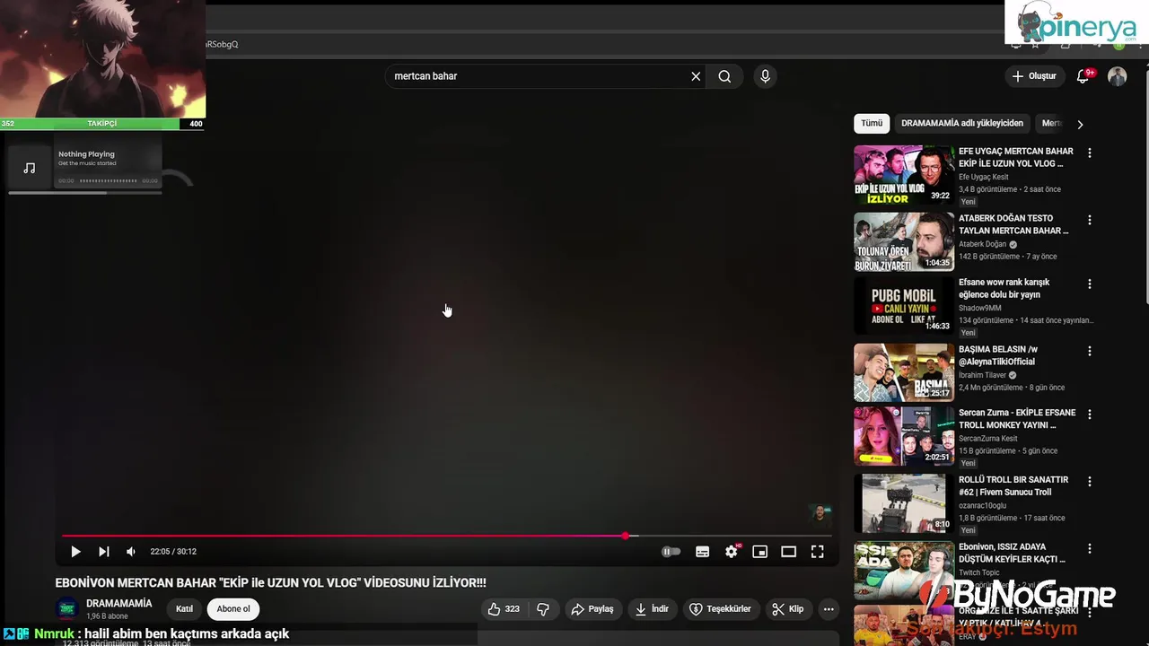Image resolution: width=1149 pixels, height=646 pixels.
Task: Open the Oluştur create menu
Action: point(1034,76)
